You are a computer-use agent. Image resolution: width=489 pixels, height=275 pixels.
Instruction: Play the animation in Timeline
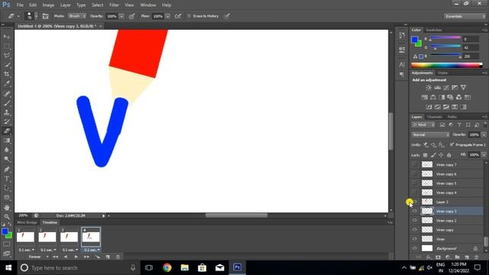tap(76, 257)
